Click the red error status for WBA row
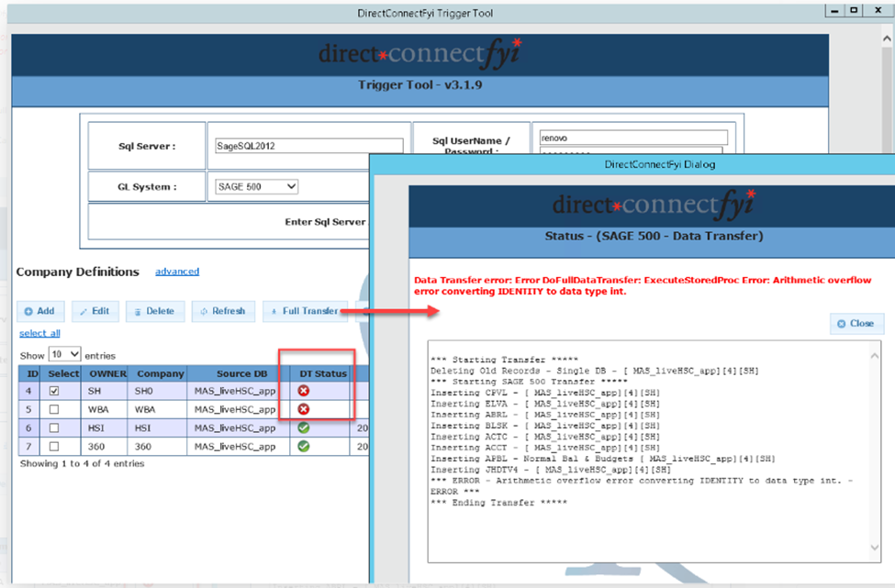The height and width of the screenshot is (588, 895). (x=304, y=409)
